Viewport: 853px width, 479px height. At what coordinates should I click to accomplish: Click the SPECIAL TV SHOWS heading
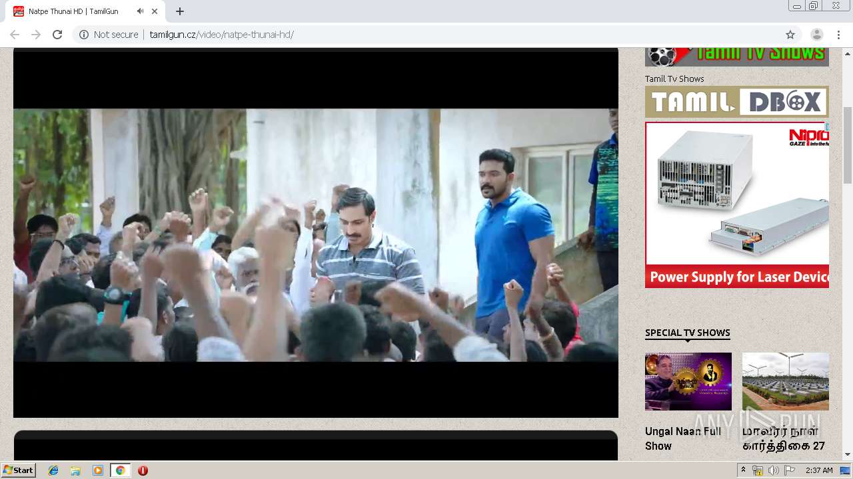[688, 333]
